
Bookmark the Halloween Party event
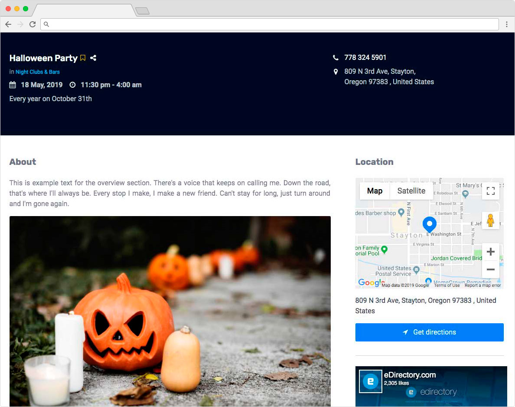tap(83, 58)
